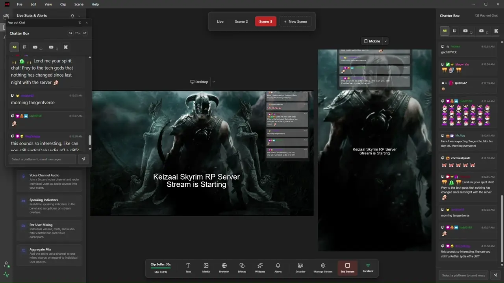Viewport: 504px width, 283px height.
Task: Expand the Live Stats & Alerts chevron
Action: pos(79,16)
